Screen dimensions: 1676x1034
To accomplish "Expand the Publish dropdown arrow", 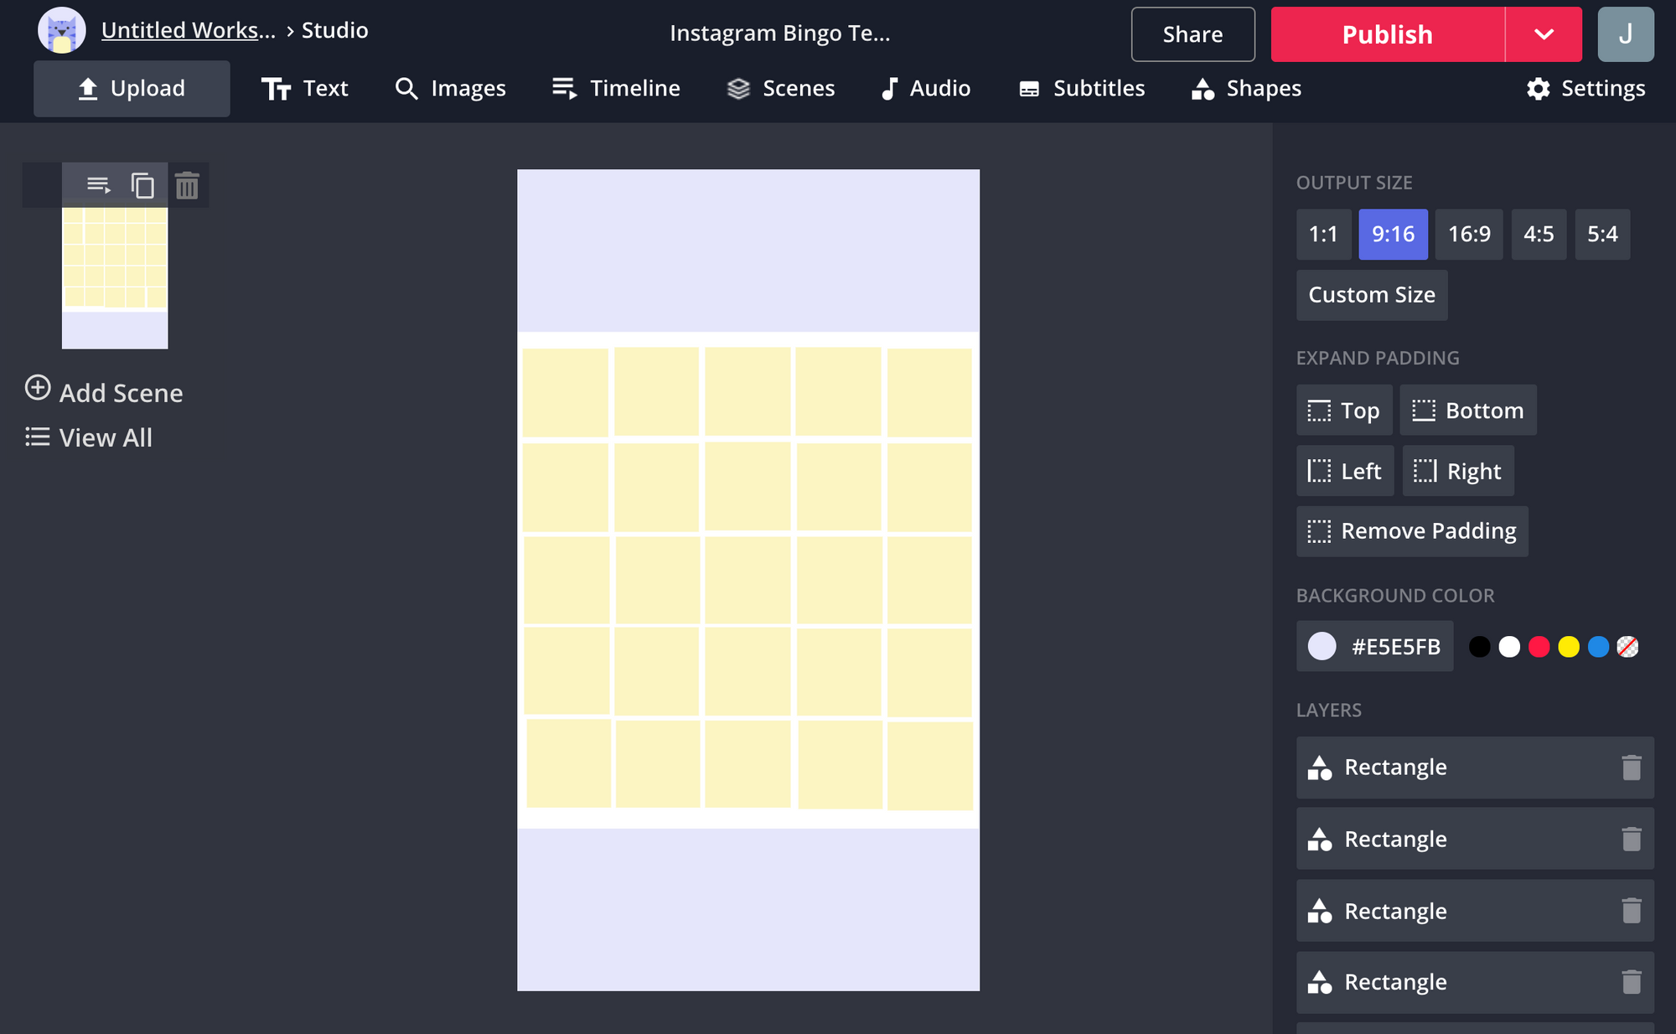I will point(1544,34).
